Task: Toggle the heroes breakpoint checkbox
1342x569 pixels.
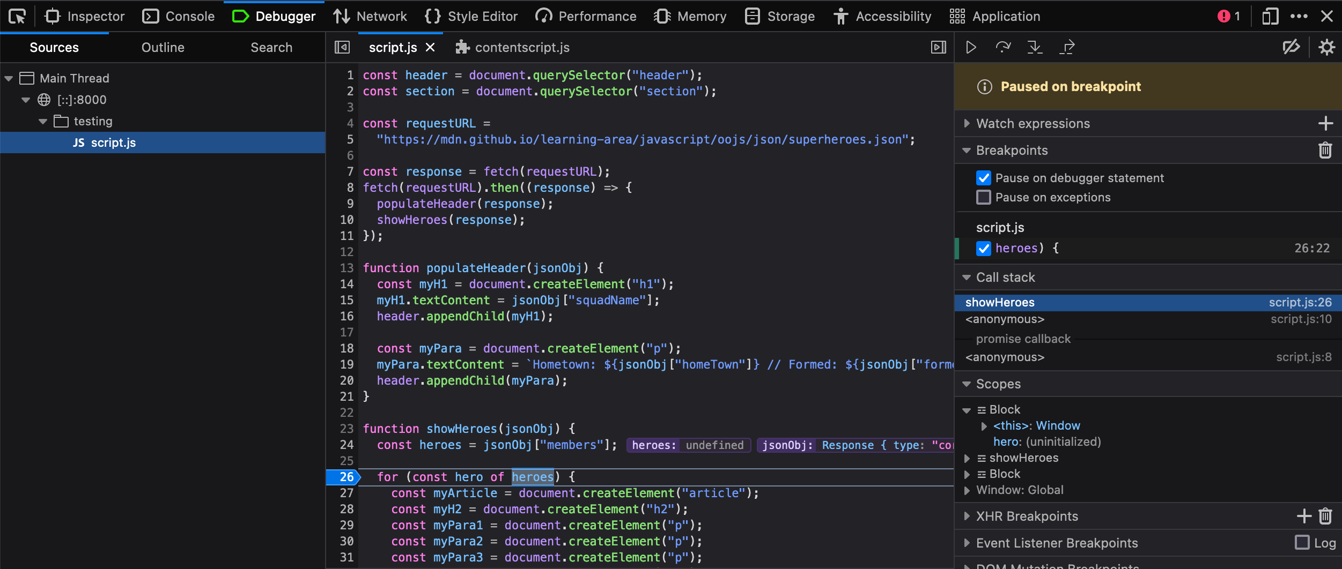Action: (984, 248)
